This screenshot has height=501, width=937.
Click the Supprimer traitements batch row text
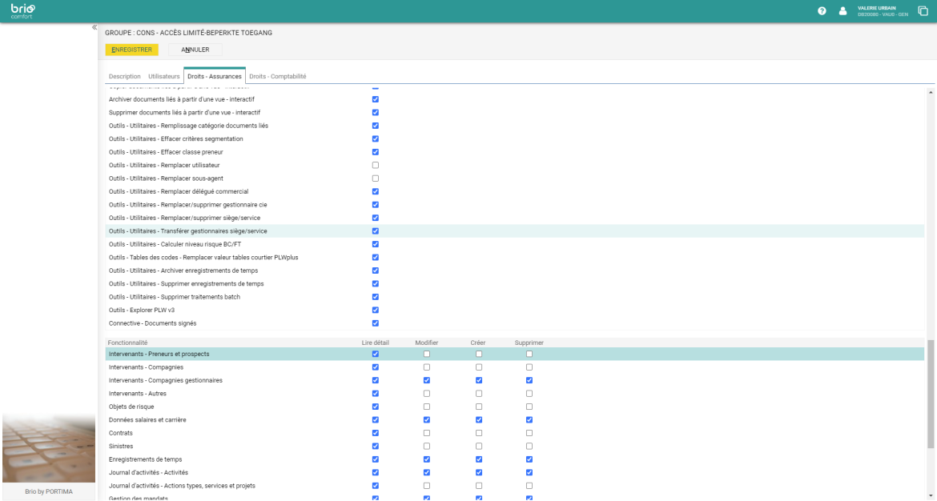pyautogui.click(x=175, y=297)
